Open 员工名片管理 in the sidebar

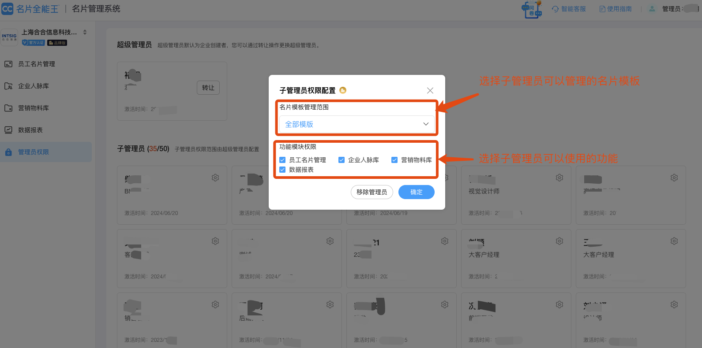tap(37, 64)
